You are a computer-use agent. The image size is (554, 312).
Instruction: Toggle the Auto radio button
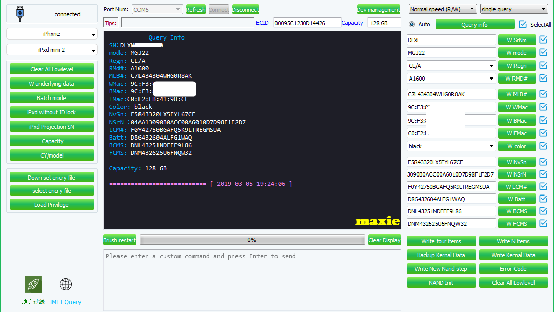click(x=411, y=24)
